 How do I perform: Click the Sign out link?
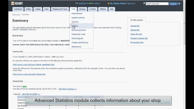coord(131,3)
